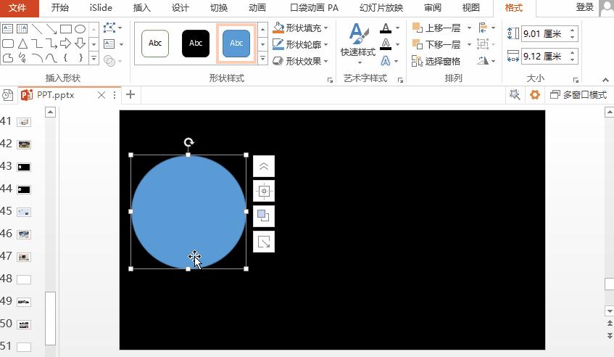
Task: Open the 文件 menu
Action: pos(17,8)
